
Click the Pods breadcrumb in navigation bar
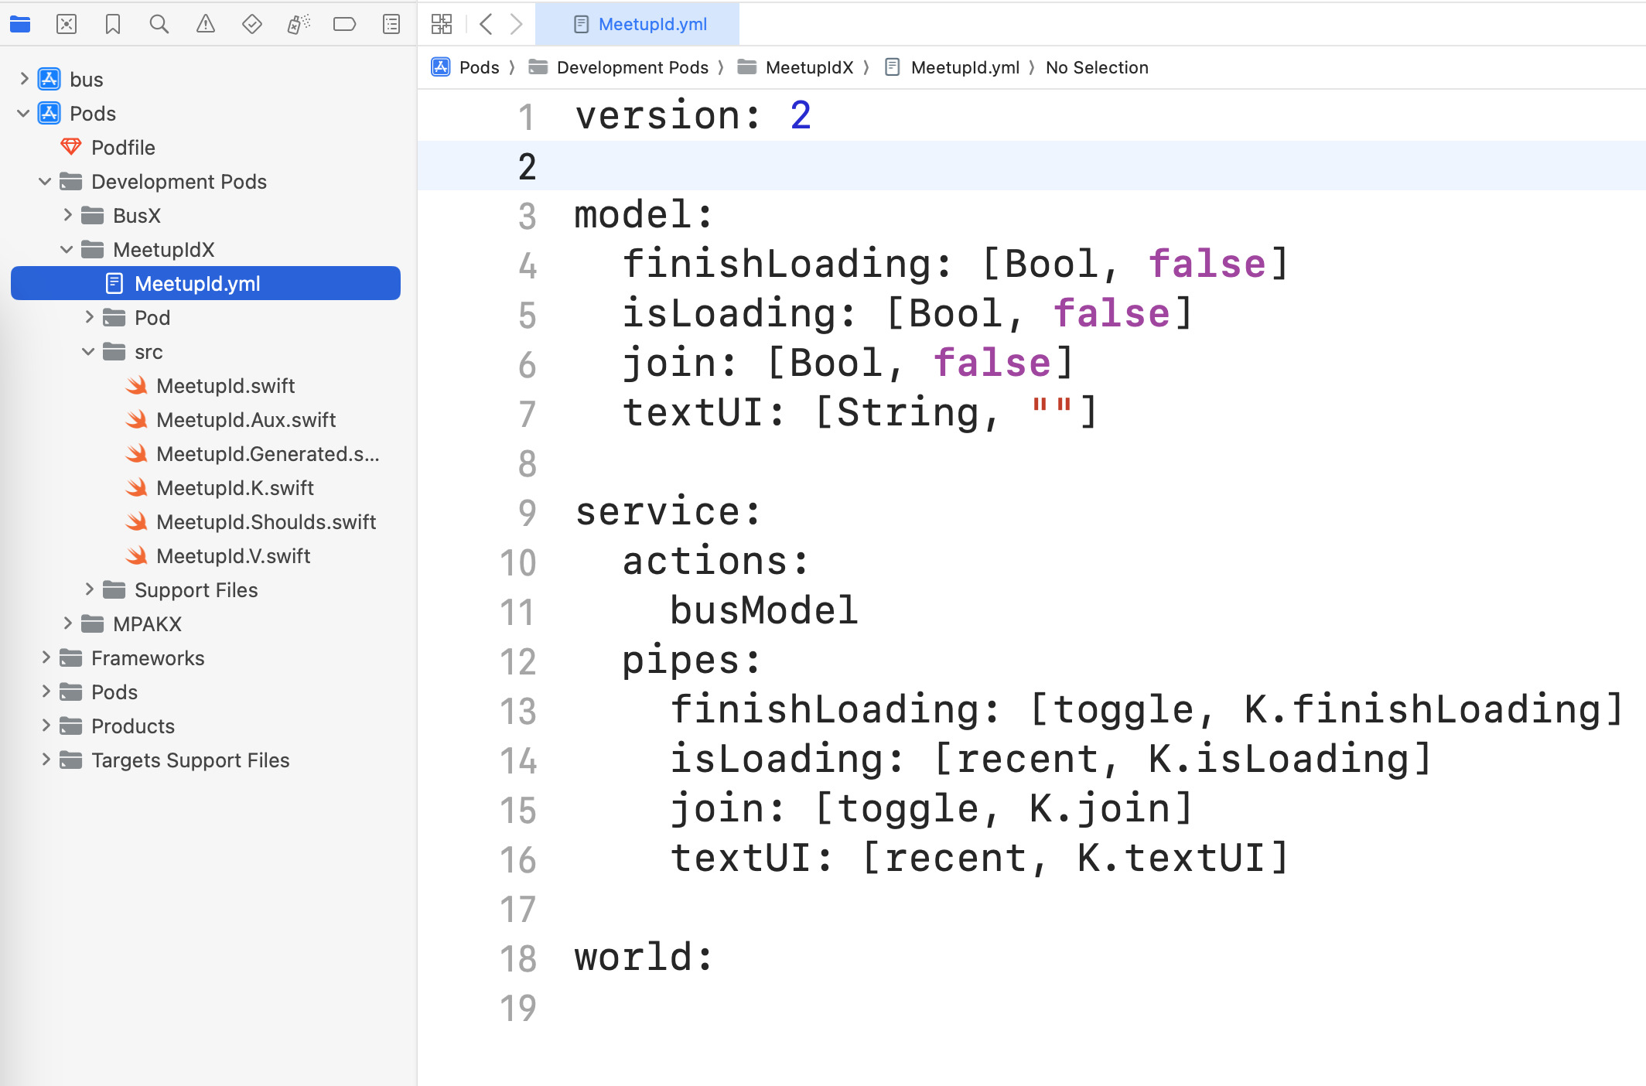pos(479,67)
